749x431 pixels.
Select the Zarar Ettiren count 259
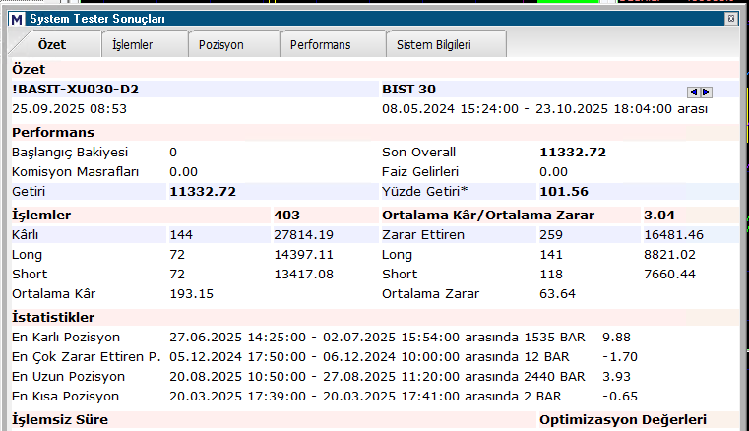pos(551,235)
